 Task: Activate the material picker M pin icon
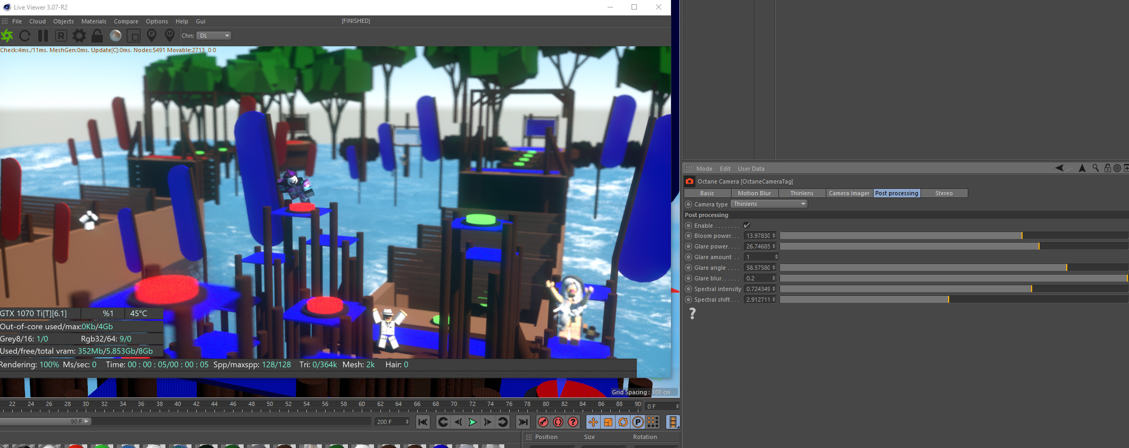coord(170,36)
